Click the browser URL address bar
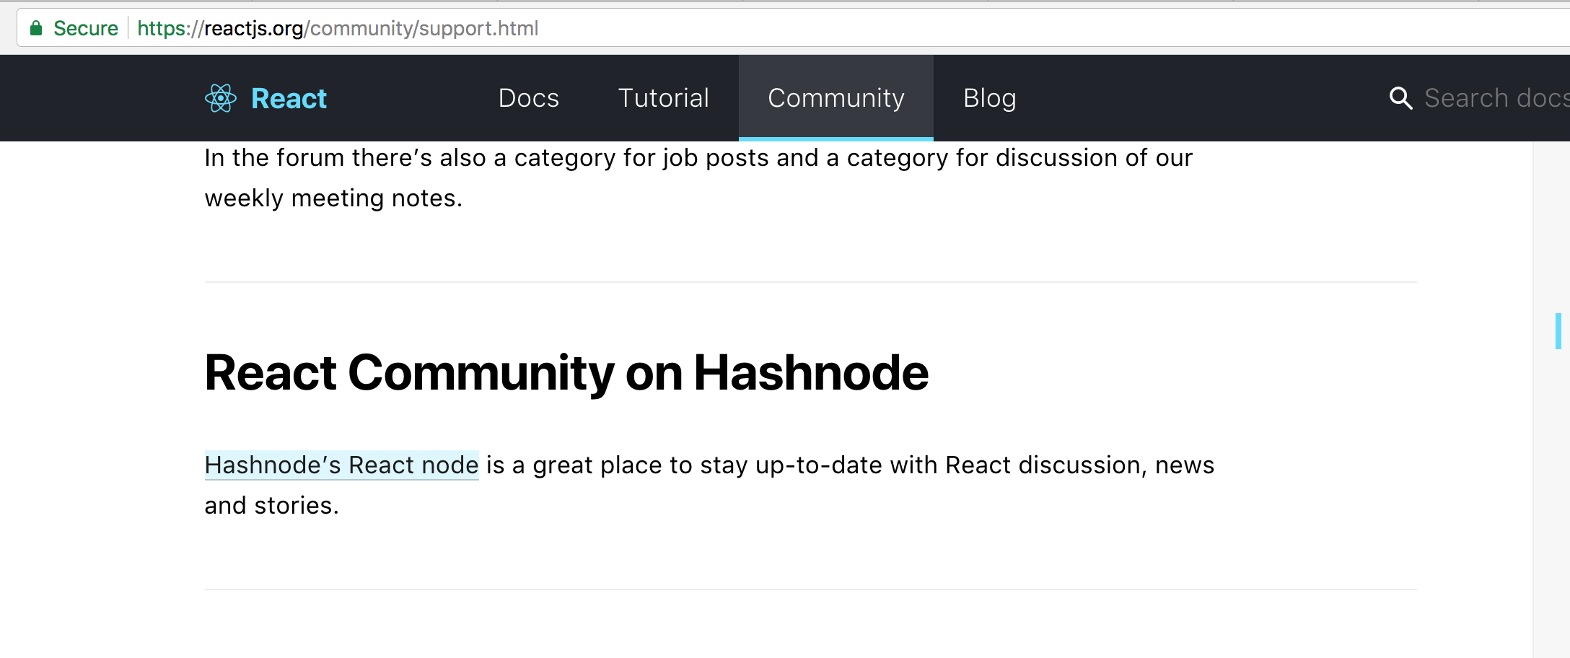This screenshot has height=658, width=1570. pyautogui.click(x=794, y=28)
